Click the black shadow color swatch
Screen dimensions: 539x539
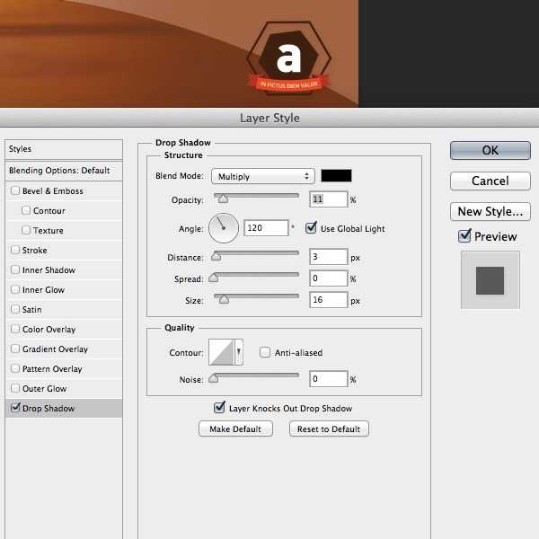point(337,176)
